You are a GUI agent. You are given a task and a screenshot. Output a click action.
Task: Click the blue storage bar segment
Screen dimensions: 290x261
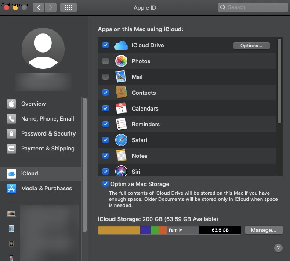click(x=145, y=230)
